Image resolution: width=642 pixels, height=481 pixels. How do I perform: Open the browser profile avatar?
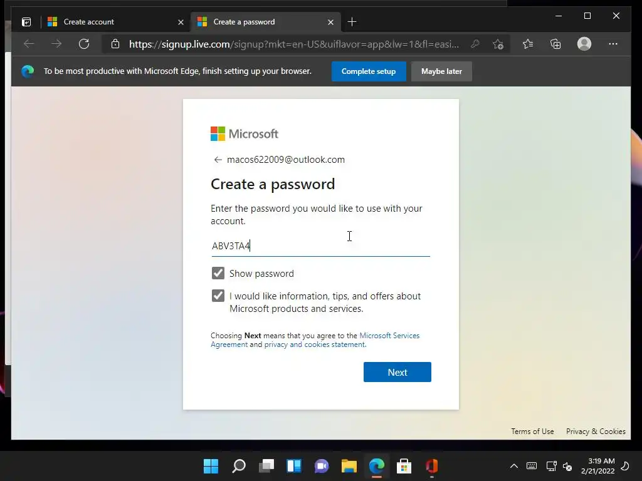click(x=584, y=44)
